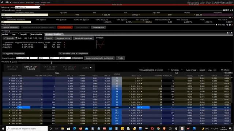Screen dimensions: 234x131
Task: Click Aggiungi componente plus button
Action: (x=14, y=53)
